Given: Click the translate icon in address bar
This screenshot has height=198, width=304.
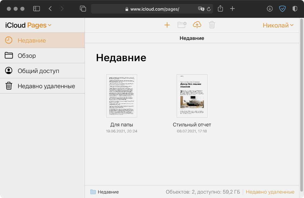Looking at the screenshot, I should (x=201, y=9).
